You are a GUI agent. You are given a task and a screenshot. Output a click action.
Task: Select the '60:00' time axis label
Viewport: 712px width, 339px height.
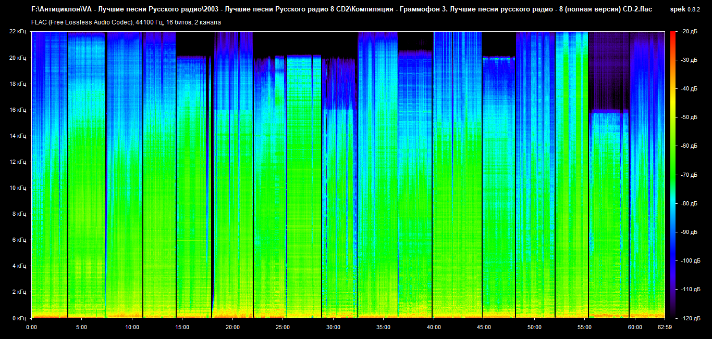(635, 327)
